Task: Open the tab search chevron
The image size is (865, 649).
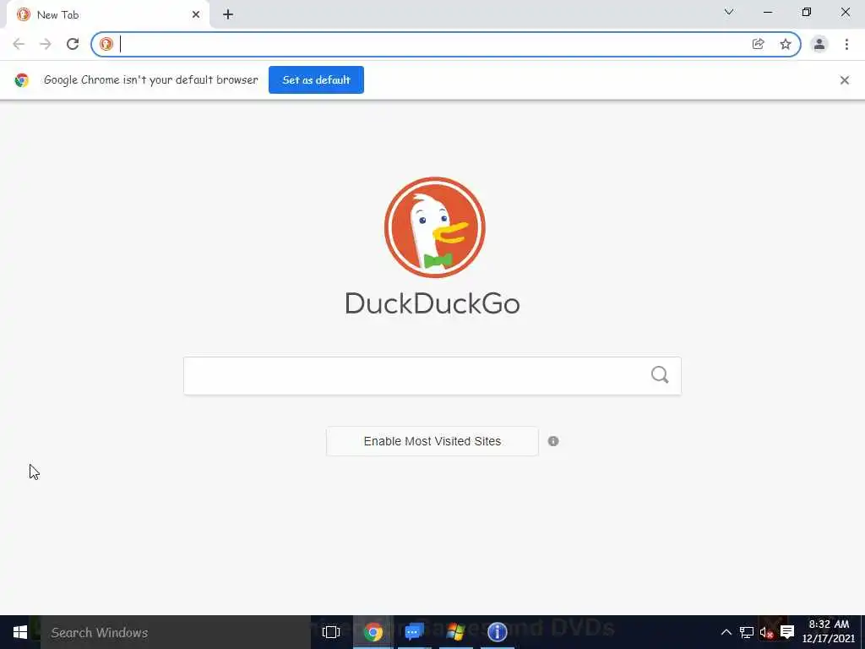Action: point(729,12)
